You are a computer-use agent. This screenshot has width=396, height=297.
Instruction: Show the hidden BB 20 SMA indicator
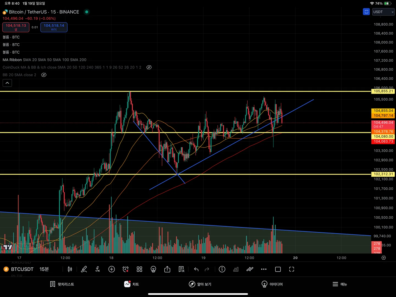tap(44, 75)
